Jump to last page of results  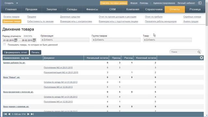coord(32,114)
